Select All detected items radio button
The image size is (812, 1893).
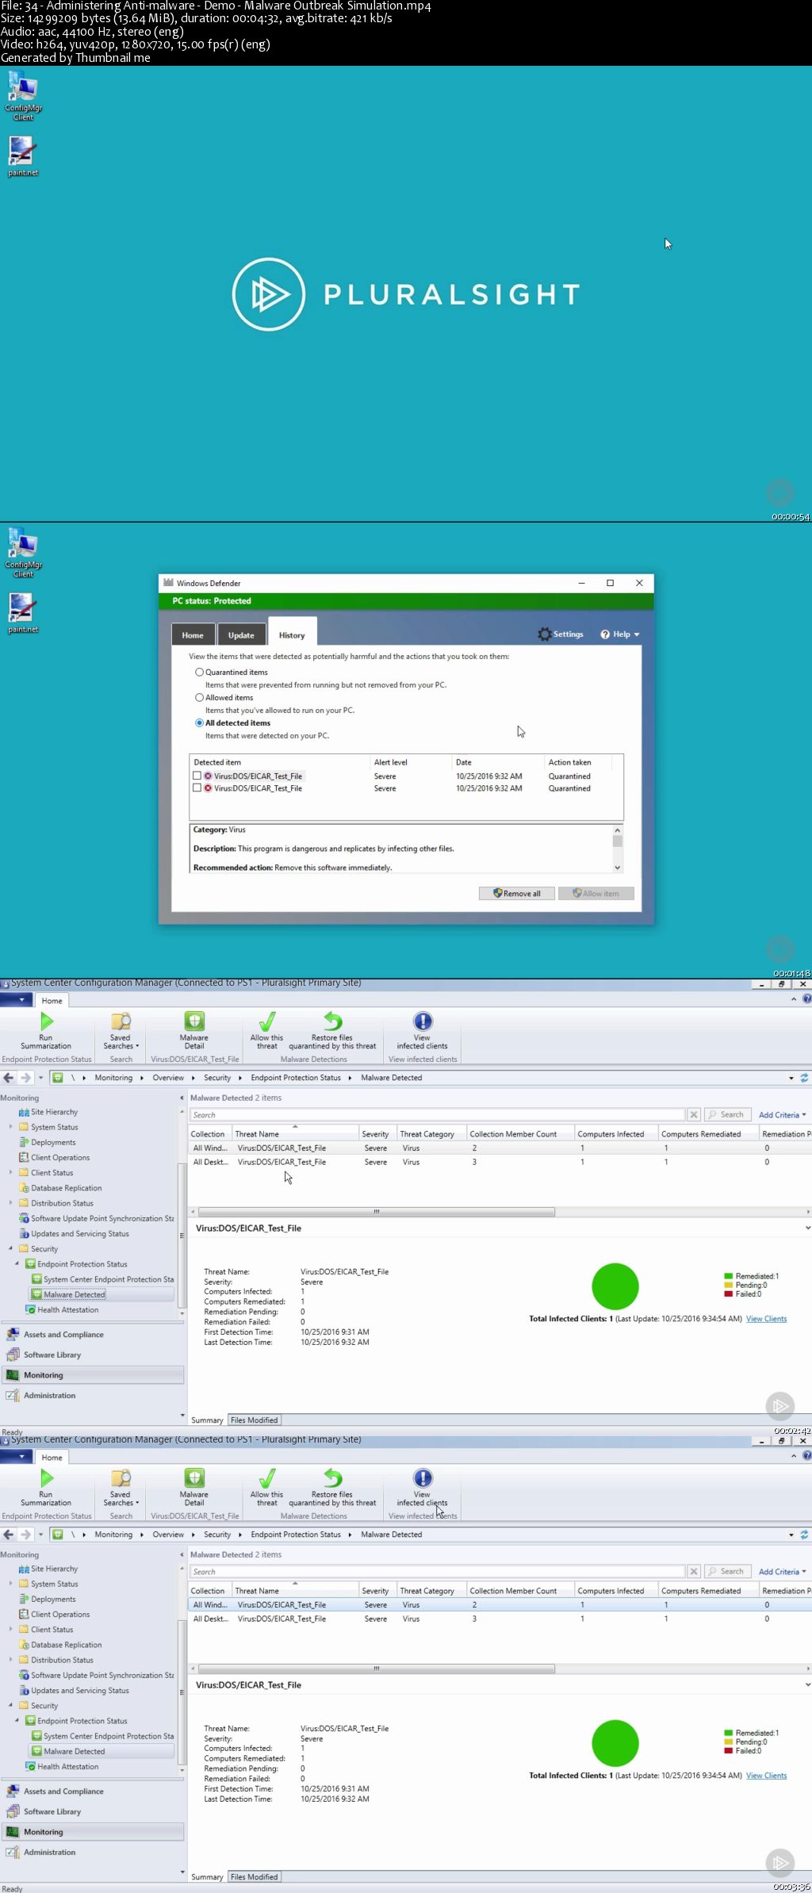[x=199, y=722]
